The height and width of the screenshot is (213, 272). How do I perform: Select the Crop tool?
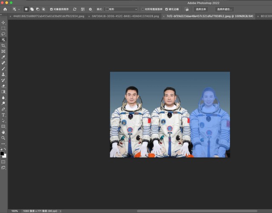pos(3,46)
